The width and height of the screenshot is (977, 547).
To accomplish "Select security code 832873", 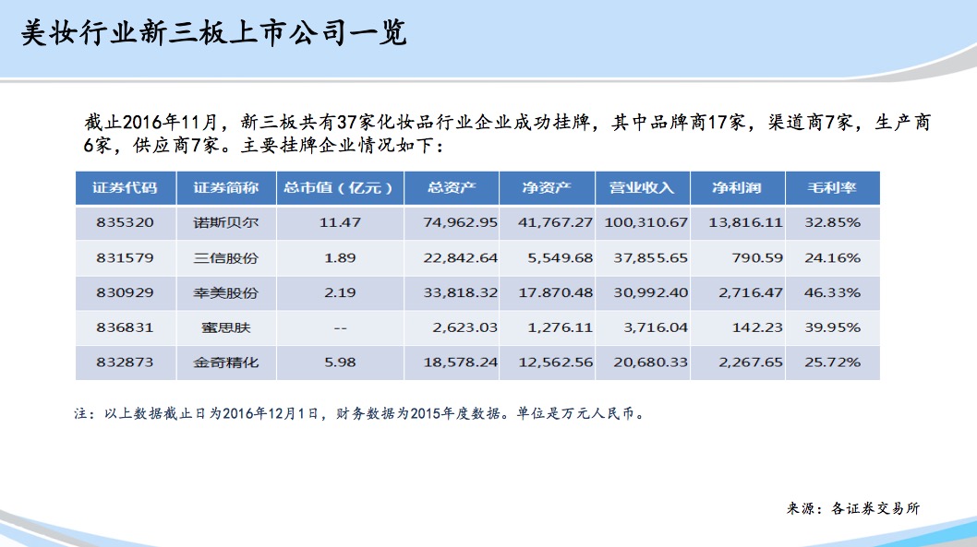I will point(125,363).
